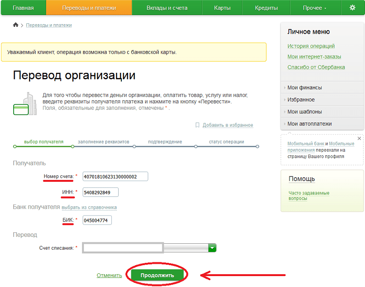Image resolution: width=365 pixels, height=287 pixels.
Task: Open the Карты tab
Action: click(222, 8)
